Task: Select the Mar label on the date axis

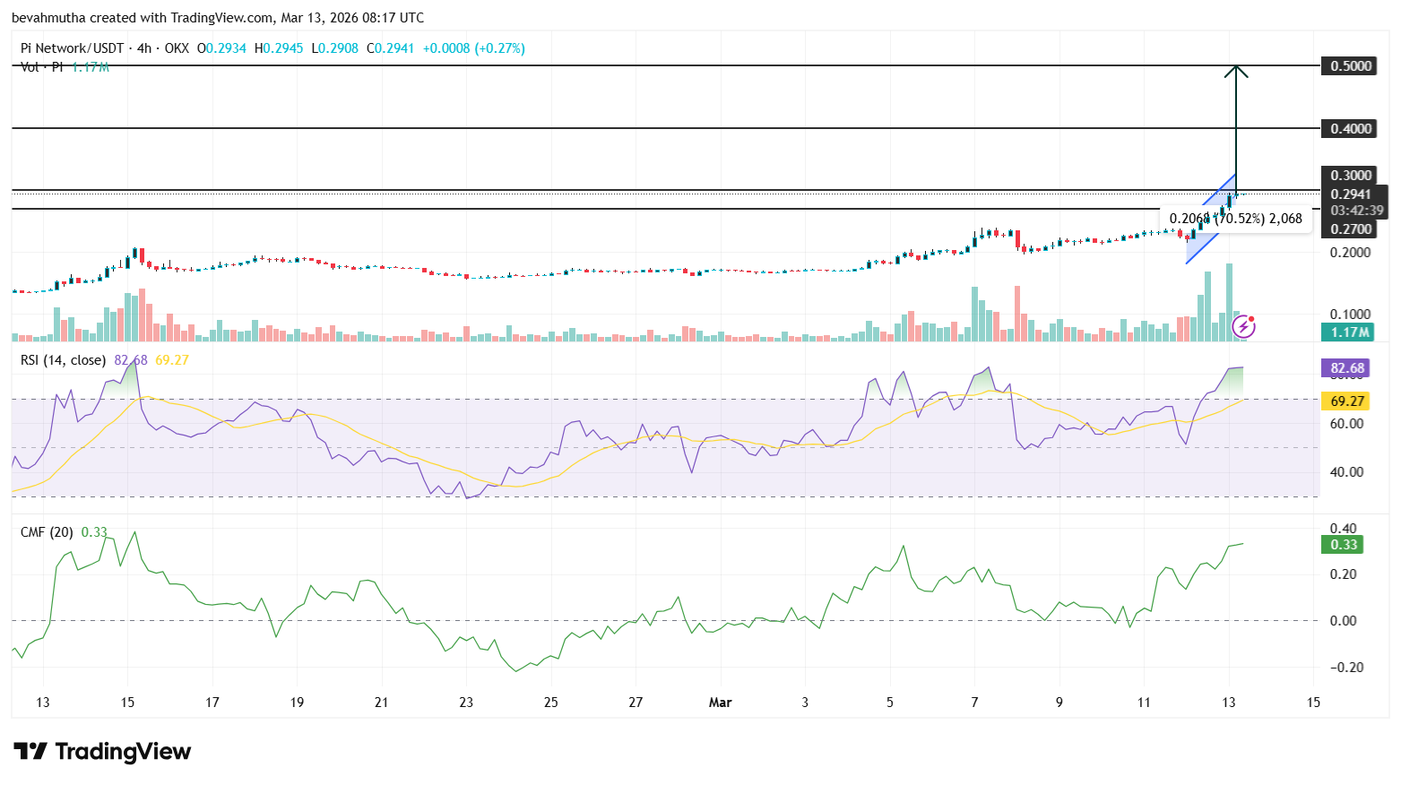Action: point(721,703)
